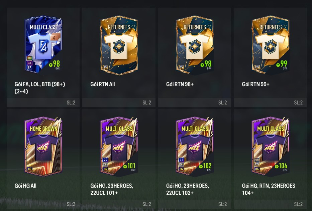This screenshot has height=211, width=312.
Task: Open the blue Multi Class FA pack card
Action: tap(43, 44)
